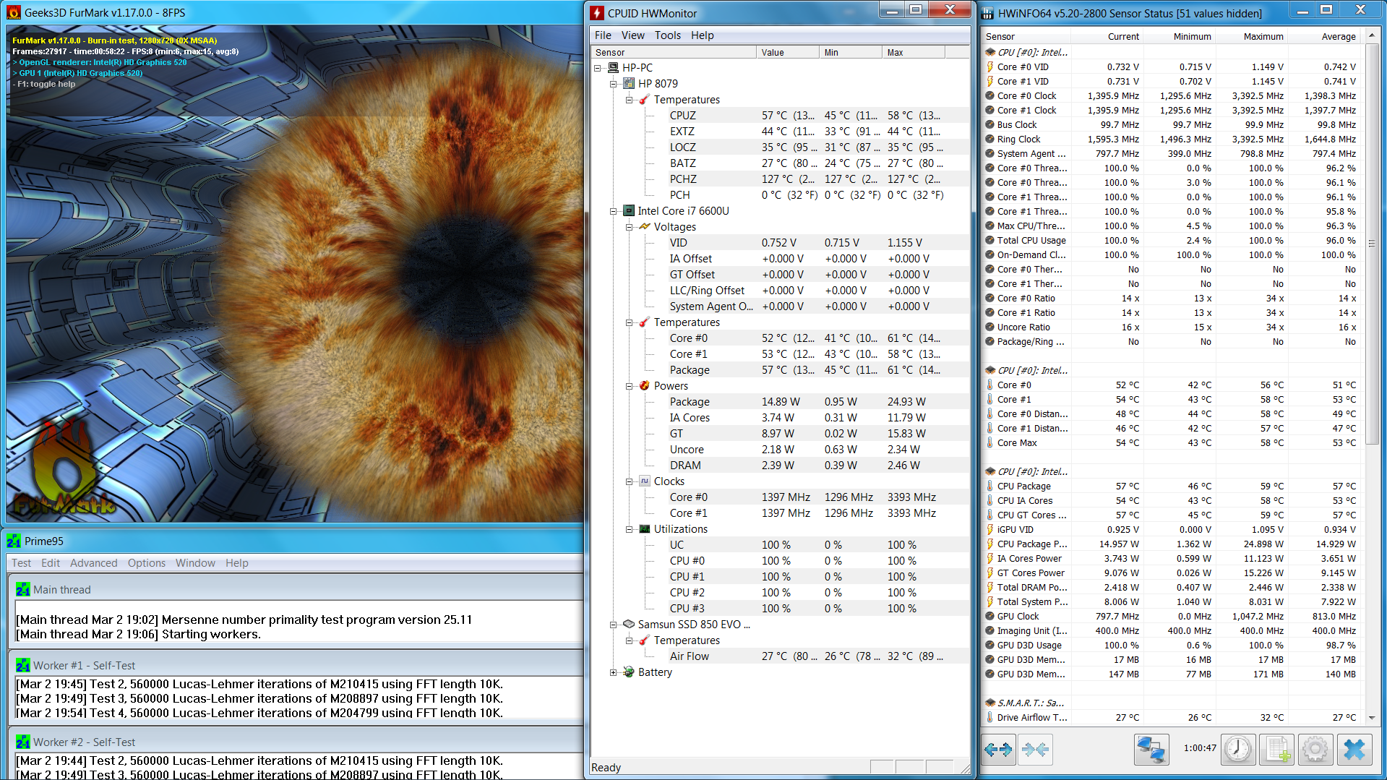This screenshot has height=780, width=1387.
Task: Click HWMonitor Value column header
Action: [787, 52]
